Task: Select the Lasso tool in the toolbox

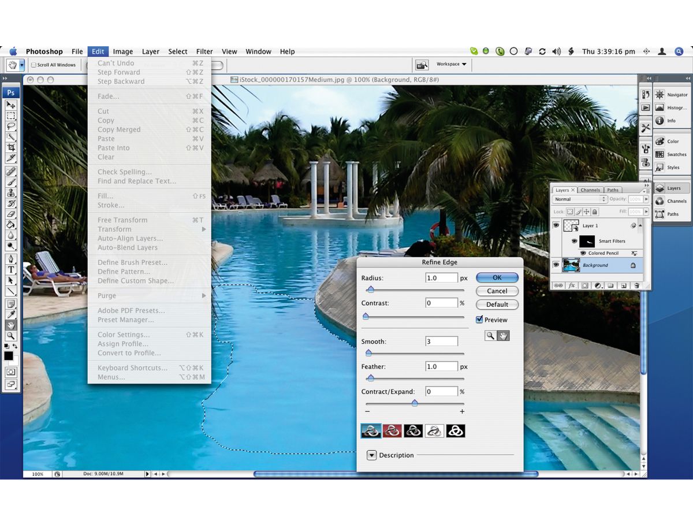Action: coord(10,126)
